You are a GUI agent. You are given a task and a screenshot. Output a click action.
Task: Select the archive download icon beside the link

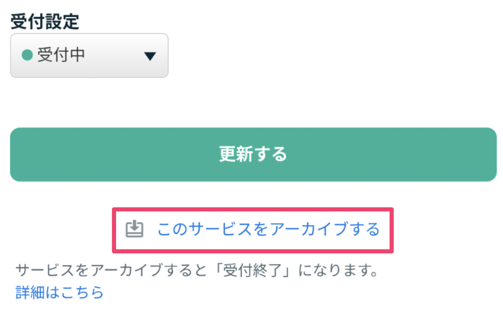click(134, 229)
